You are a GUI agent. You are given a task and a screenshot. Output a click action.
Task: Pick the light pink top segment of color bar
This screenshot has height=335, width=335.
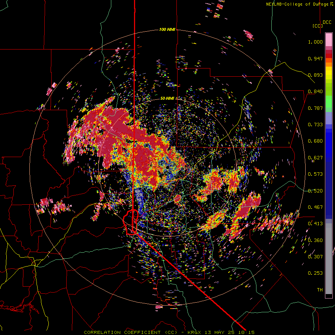click(329, 39)
